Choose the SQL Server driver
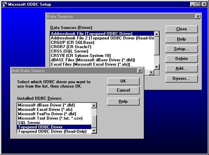209x155 pixels. [54, 123]
